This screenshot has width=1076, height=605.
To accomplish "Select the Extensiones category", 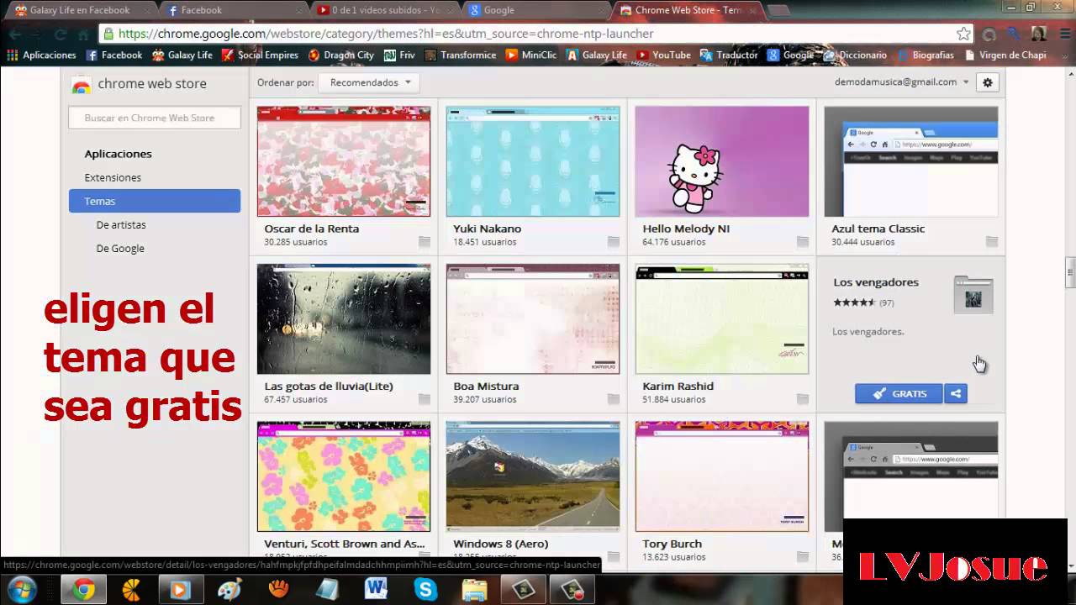I will [113, 177].
